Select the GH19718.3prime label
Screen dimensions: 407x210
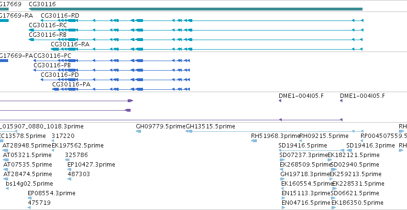tap(305, 174)
